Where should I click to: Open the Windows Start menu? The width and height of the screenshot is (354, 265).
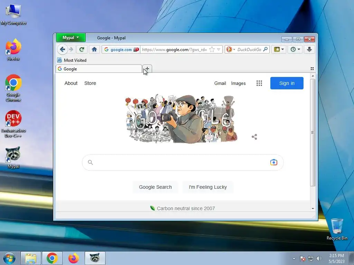pos(9,258)
